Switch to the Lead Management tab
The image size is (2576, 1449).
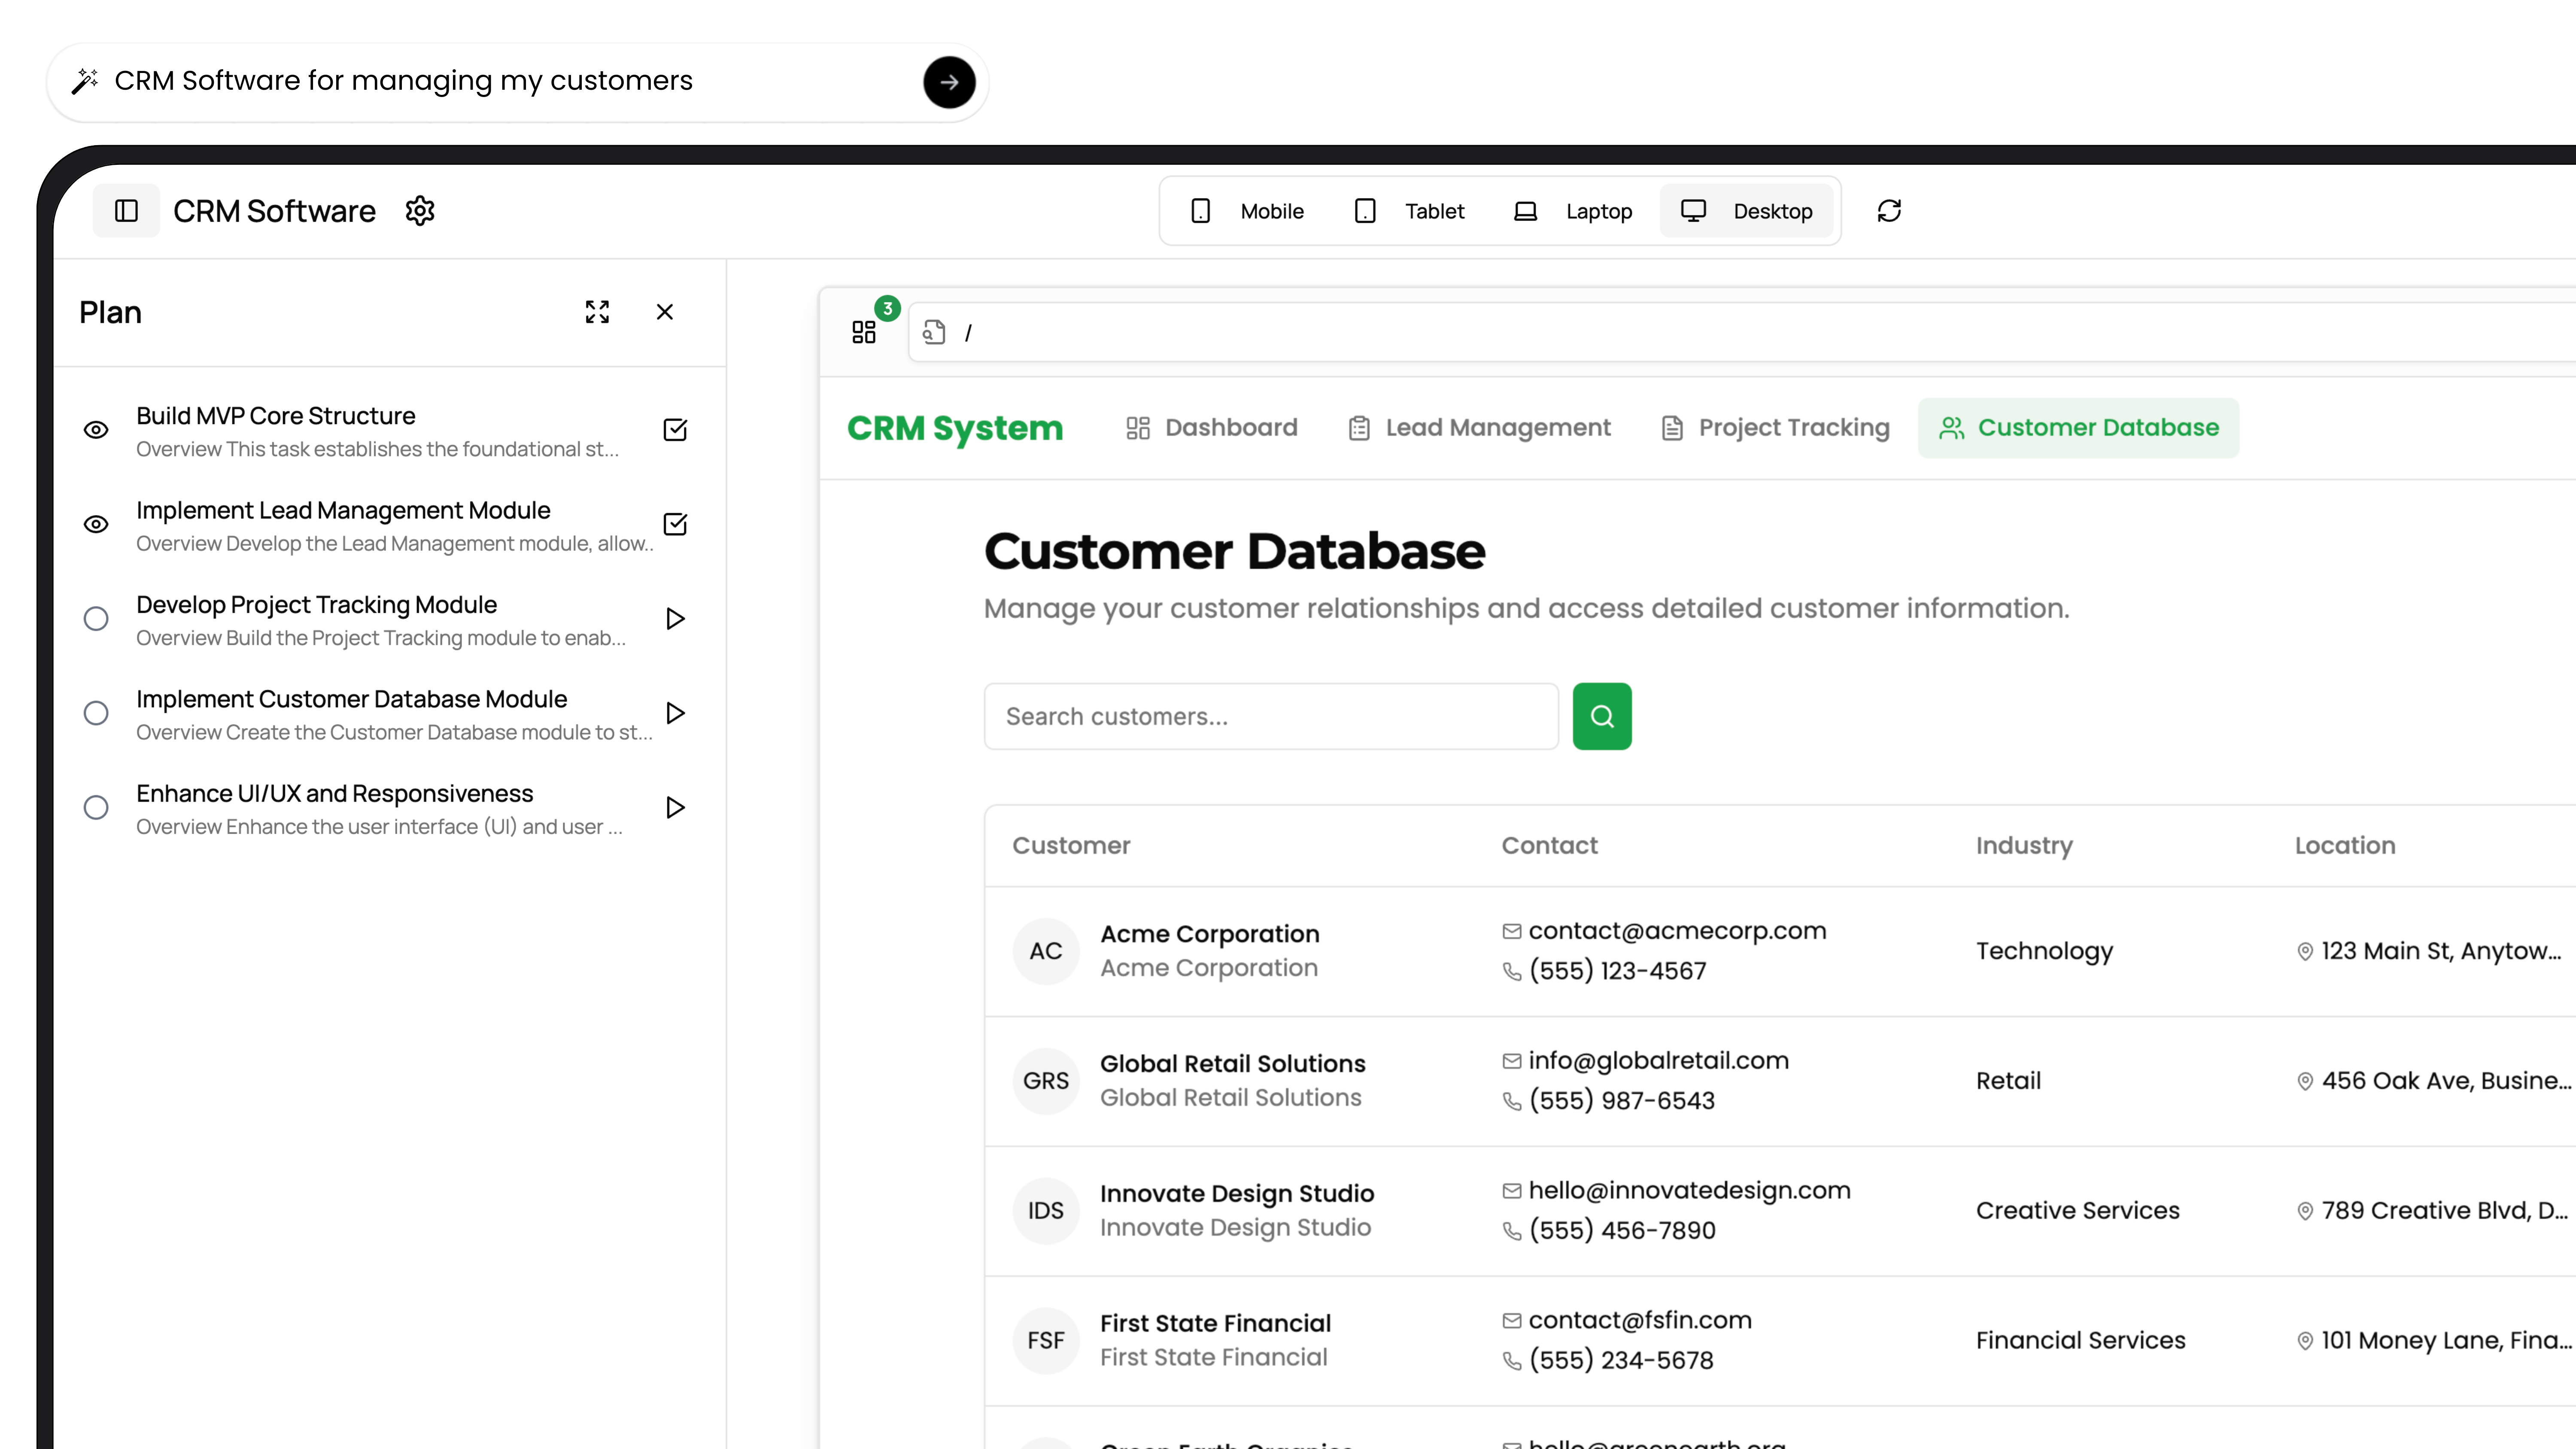click(1480, 428)
